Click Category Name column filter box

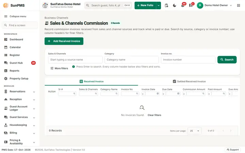click(109, 94)
